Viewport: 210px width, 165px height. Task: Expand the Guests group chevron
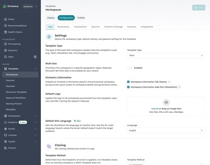coord(35,129)
